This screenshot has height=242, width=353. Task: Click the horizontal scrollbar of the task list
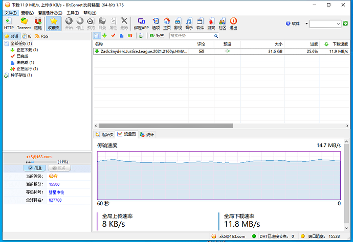pos(166,126)
